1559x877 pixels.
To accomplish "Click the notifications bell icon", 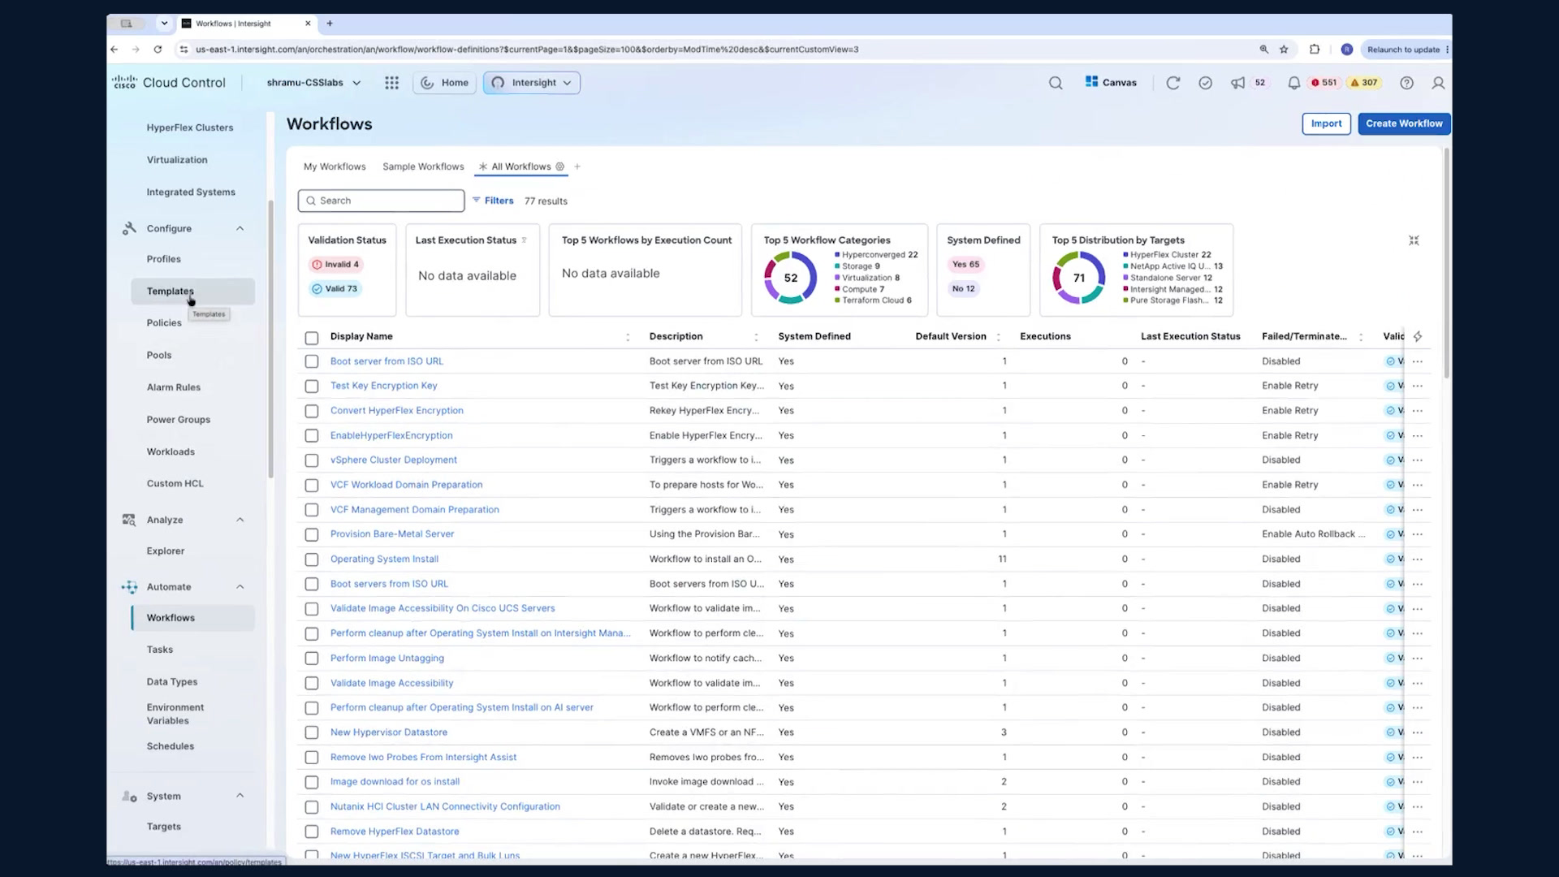I will (x=1293, y=83).
